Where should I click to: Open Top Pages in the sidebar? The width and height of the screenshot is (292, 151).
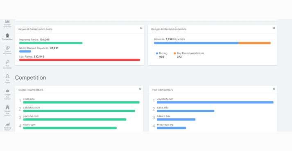click(x=7, y=79)
